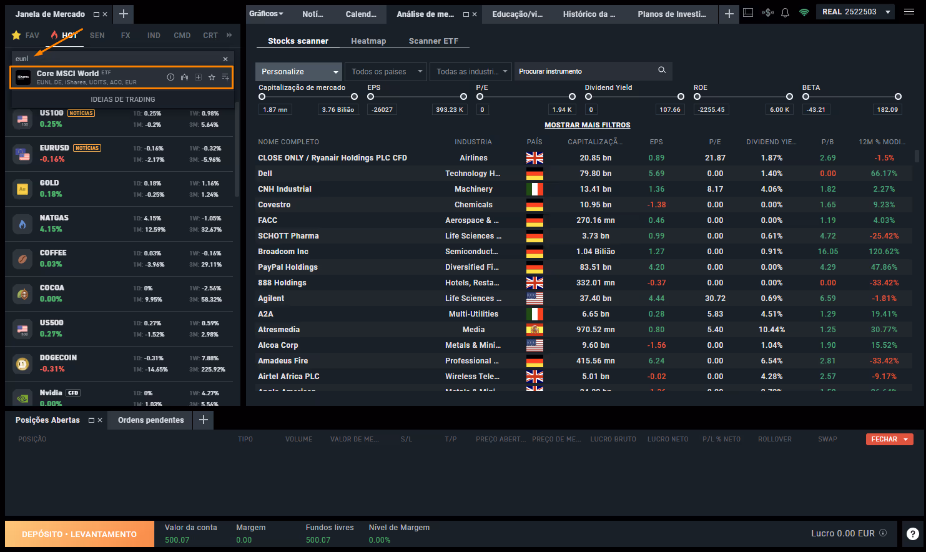Click the search magnifier in Procurar instrumento

click(x=662, y=70)
